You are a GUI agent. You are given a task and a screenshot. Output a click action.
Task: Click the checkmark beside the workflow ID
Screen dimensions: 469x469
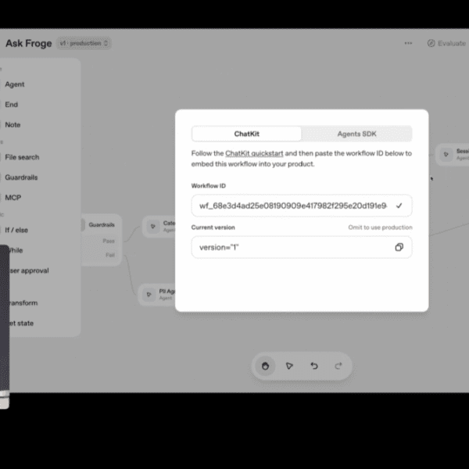(x=399, y=206)
